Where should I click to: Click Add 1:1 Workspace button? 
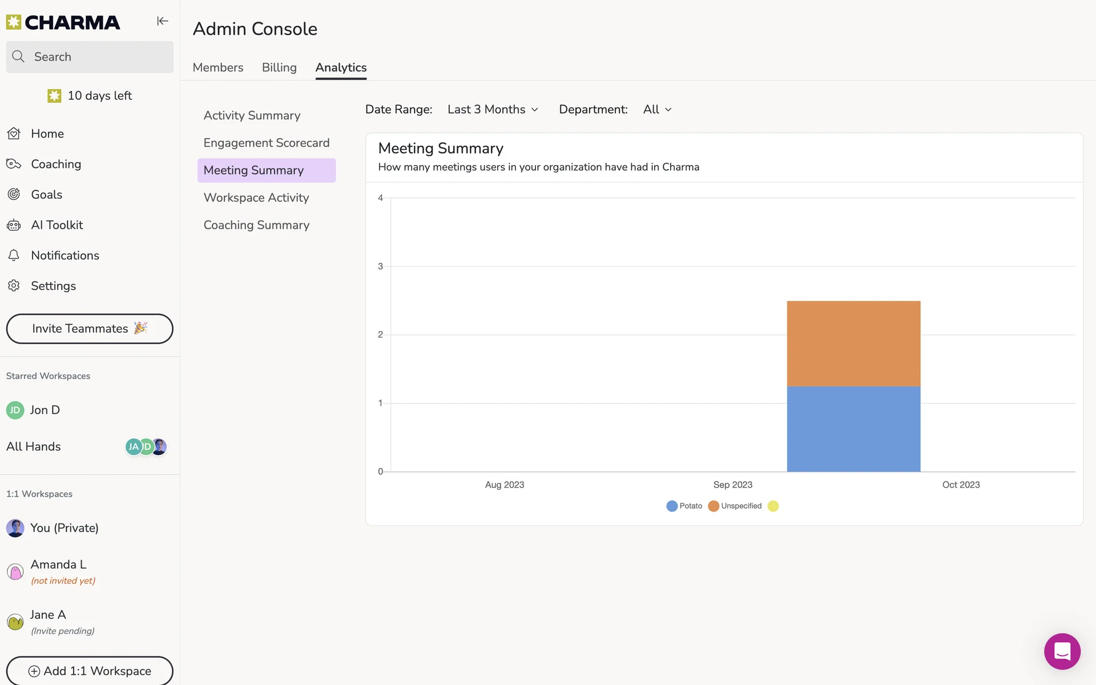(90, 671)
